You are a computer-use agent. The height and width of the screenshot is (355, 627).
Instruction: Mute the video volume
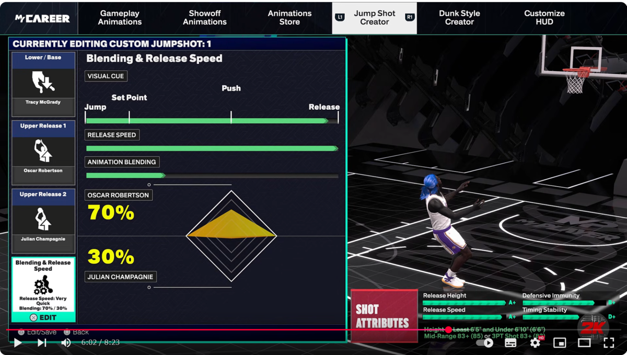(x=66, y=343)
